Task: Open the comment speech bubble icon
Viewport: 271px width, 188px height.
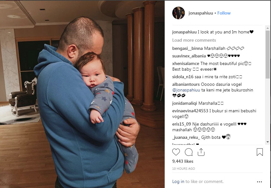Action: (189, 152)
